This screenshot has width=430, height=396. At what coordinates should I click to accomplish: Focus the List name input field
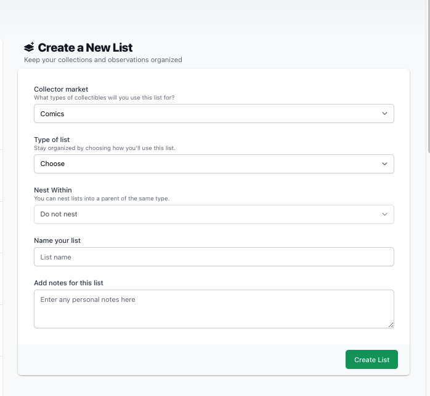click(x=214, y=256)
